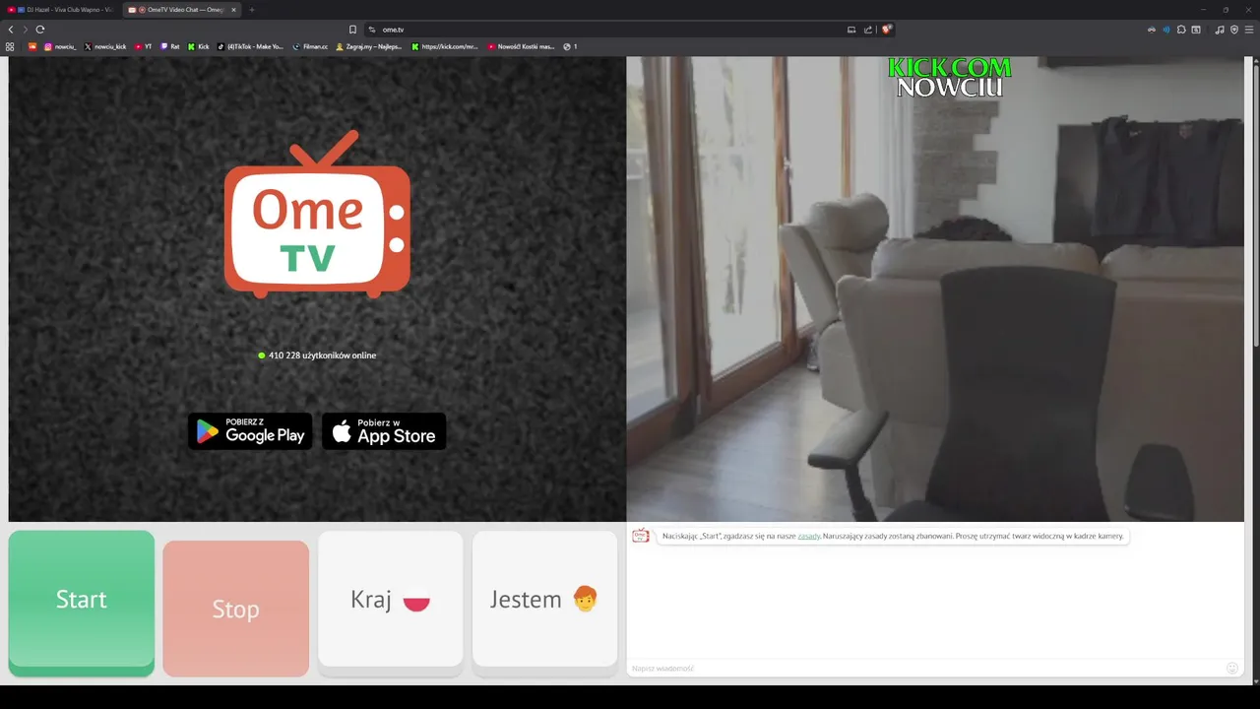Open the VPN shield toolbar icon
Viewport: 1260px width, 709px height.
(1234, 30)
